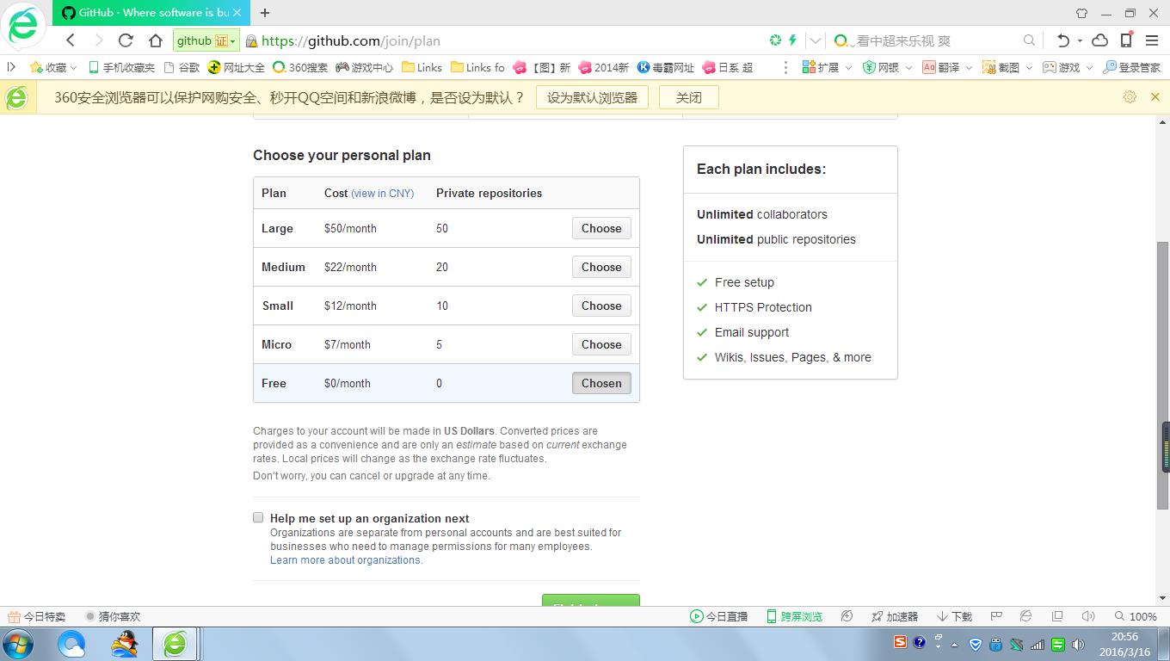1170x661 pixels.
Task: Open the browser home page icon
Action: (x=156, y=40)
